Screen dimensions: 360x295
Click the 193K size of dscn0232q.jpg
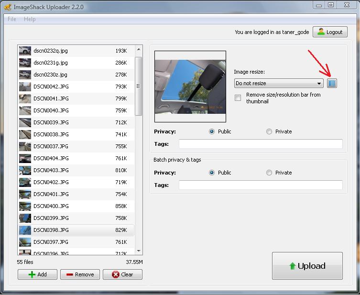pos(121,51)
